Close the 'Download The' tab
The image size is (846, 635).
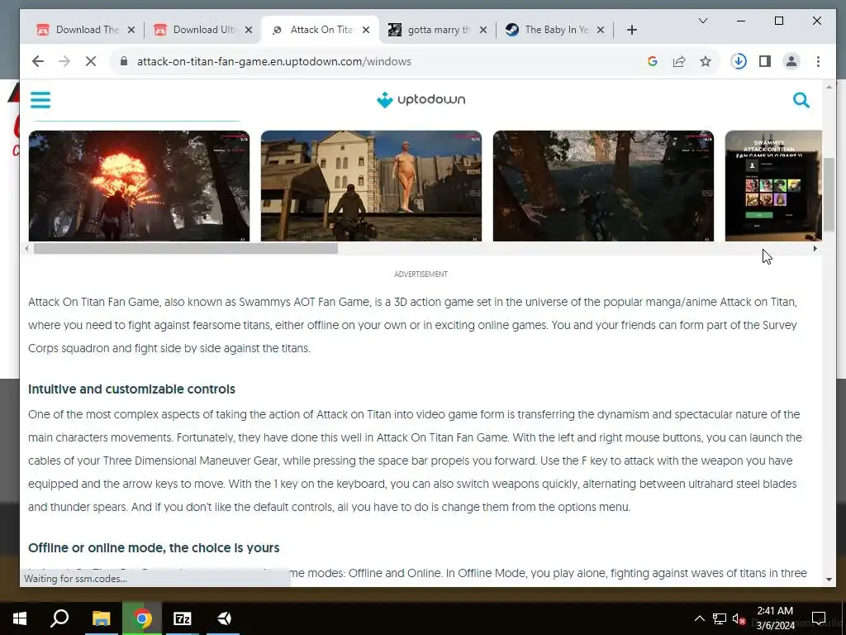[131, 30]
